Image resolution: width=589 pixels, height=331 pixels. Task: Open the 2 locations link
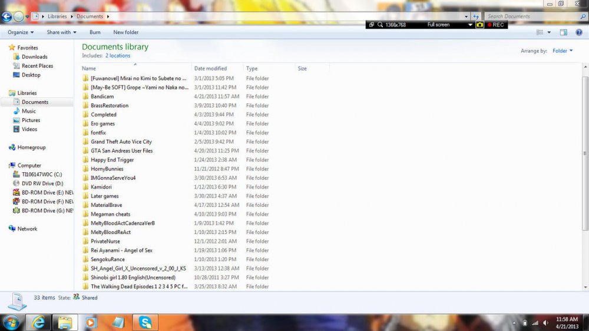[x=118, y=56]
